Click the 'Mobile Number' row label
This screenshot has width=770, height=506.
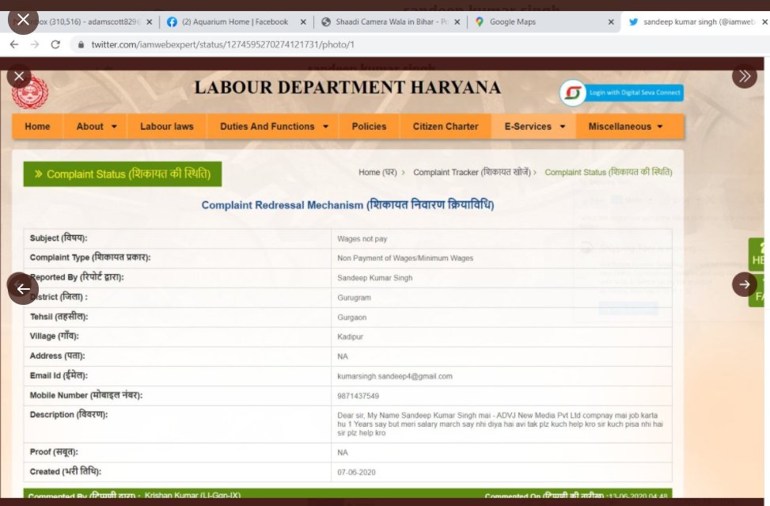(x=86, y=395)
